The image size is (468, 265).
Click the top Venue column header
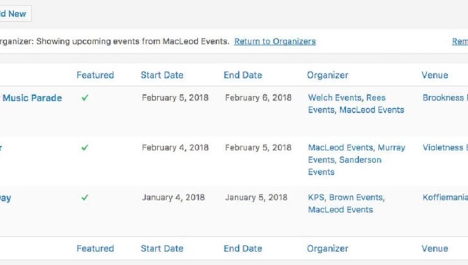coord(434,75)
